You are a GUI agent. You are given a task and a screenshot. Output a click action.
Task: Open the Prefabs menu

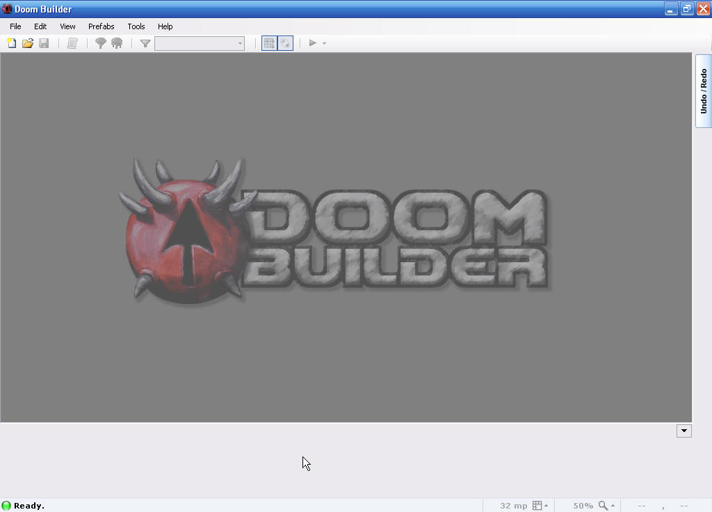[x=101, y=26]
